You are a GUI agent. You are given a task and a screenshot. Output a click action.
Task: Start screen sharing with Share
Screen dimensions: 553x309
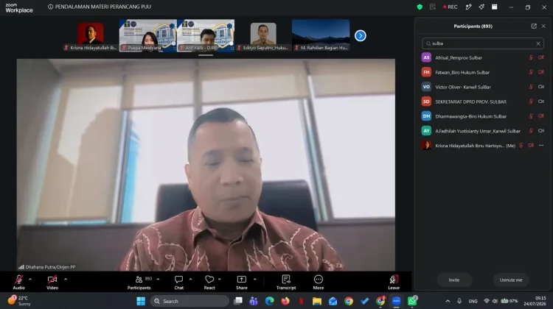click(242, 283)
